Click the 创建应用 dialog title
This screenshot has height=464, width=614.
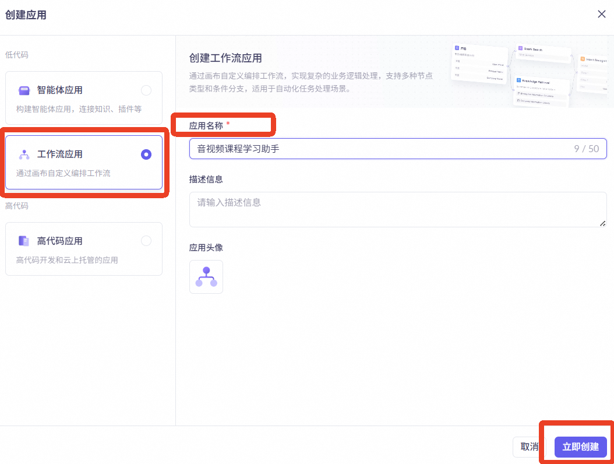coord(26,15)
